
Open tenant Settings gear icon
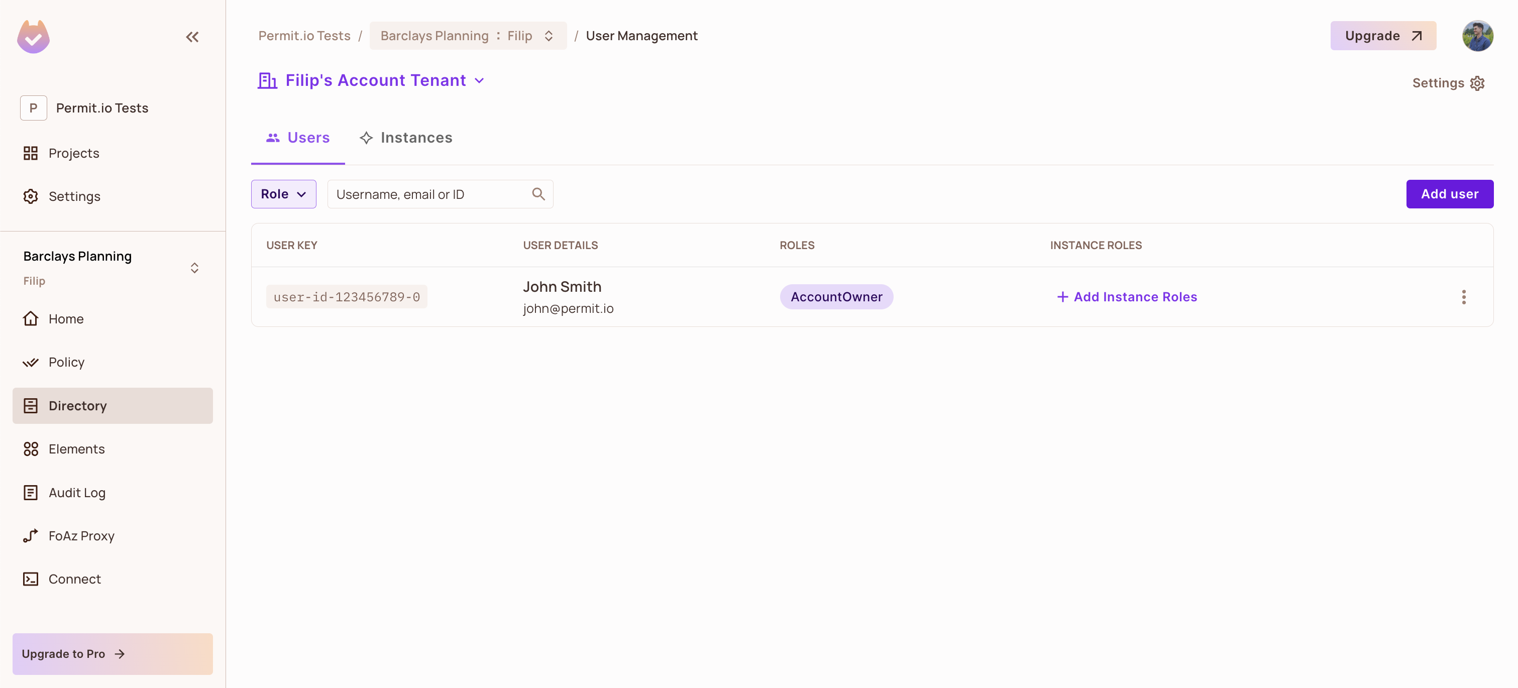pos(1477,83)
